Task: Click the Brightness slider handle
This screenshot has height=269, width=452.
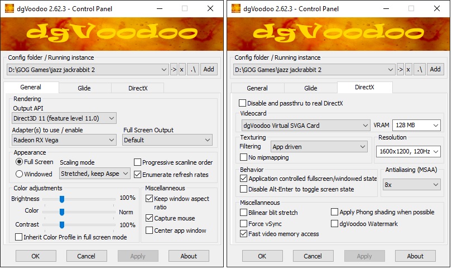Action: tap(62, 199)
